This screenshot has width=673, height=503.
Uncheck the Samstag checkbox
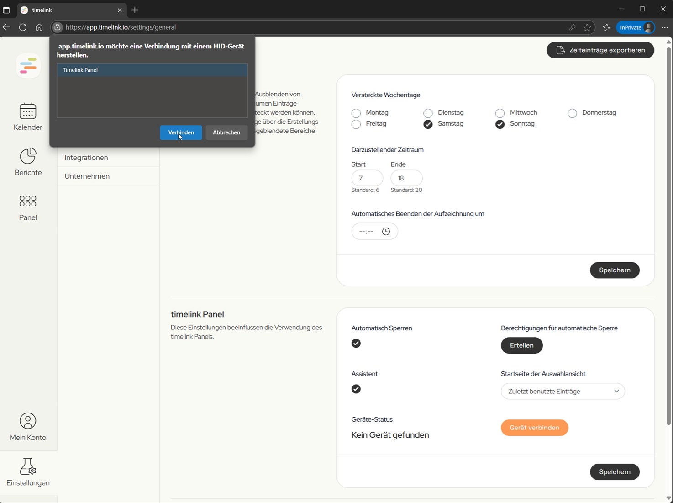pyautogui.click(x=428, y=124)
